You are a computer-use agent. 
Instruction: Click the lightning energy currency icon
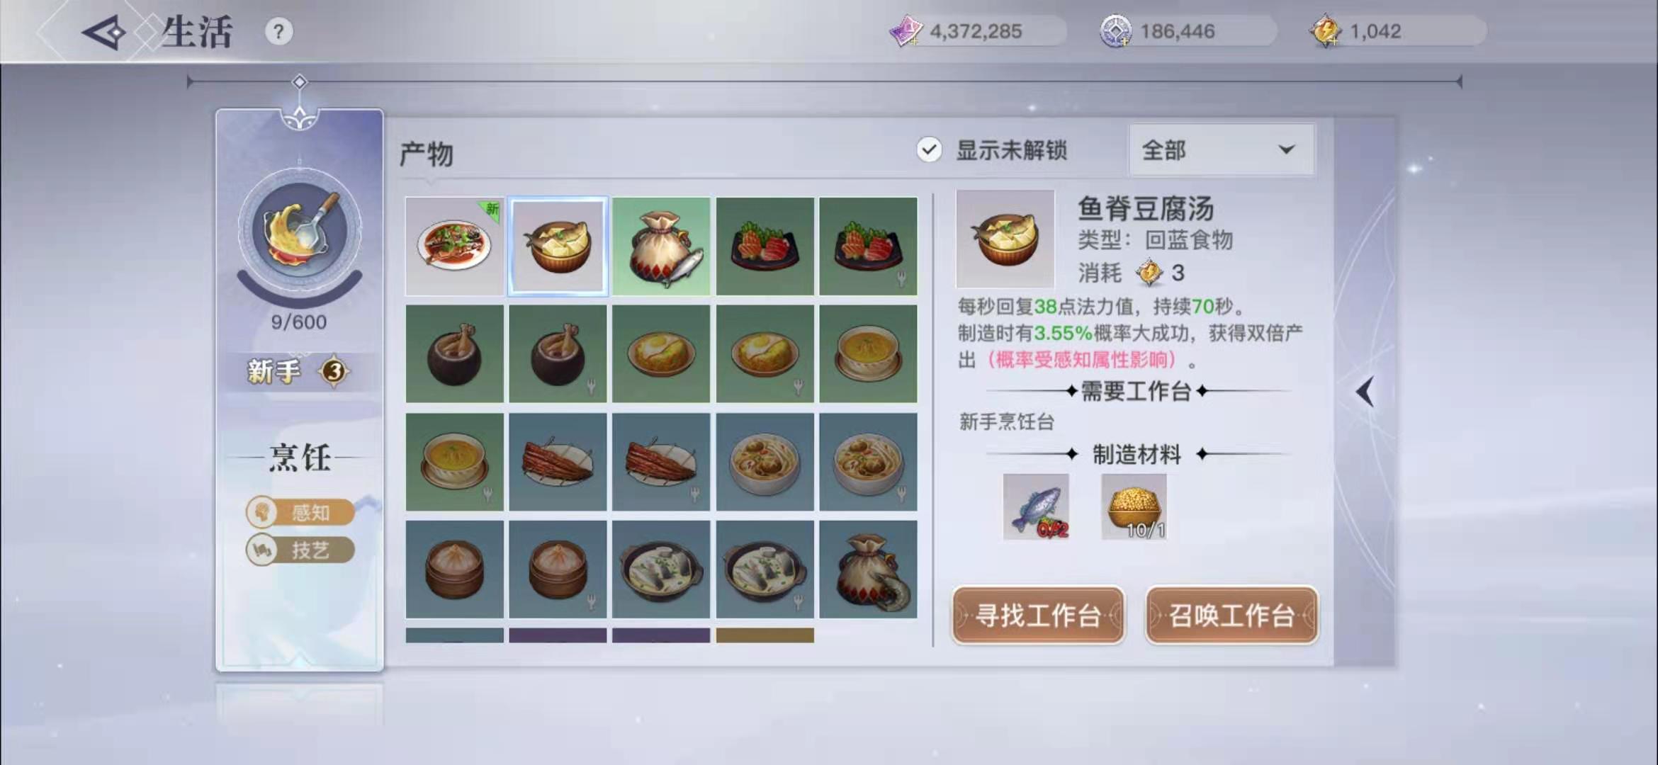[1326, 31]
